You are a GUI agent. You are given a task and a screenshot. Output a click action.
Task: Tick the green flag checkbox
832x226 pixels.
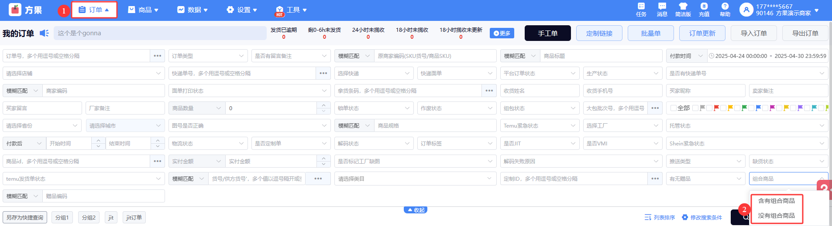coord(738,108)
